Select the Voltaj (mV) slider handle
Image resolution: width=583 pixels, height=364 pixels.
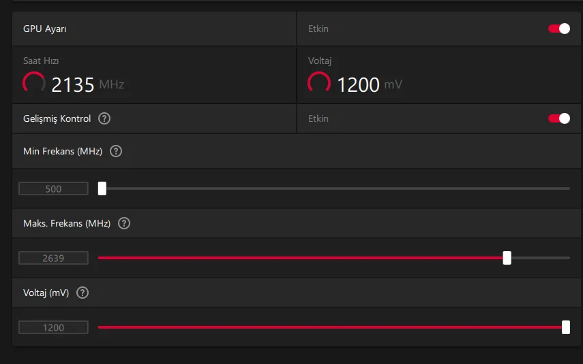pos(566,327)
